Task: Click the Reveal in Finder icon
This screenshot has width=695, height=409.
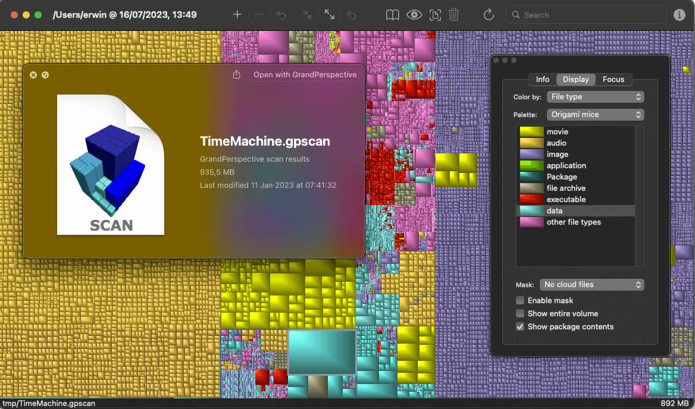Action: tap(435, 15)
